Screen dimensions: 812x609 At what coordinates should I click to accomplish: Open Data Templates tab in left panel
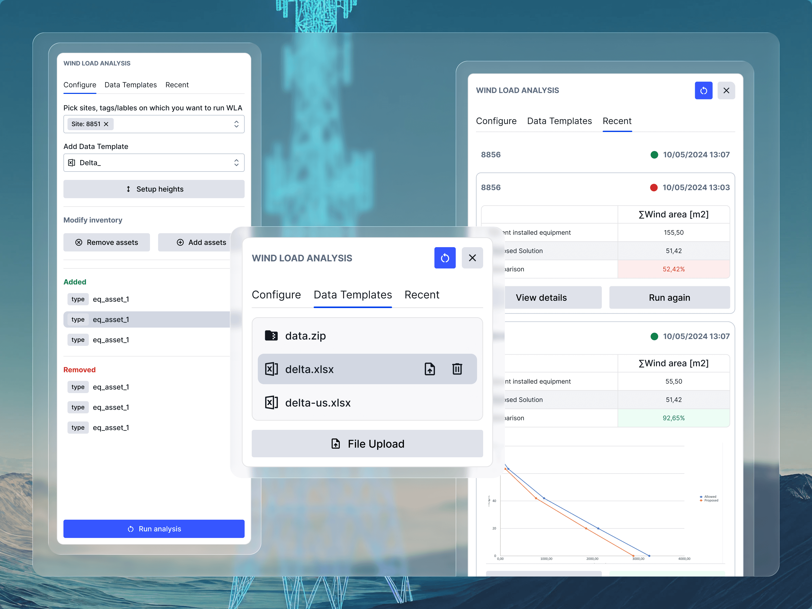(130, 85)
